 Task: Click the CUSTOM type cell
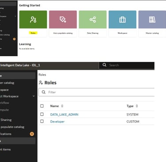tap(133, 122)
